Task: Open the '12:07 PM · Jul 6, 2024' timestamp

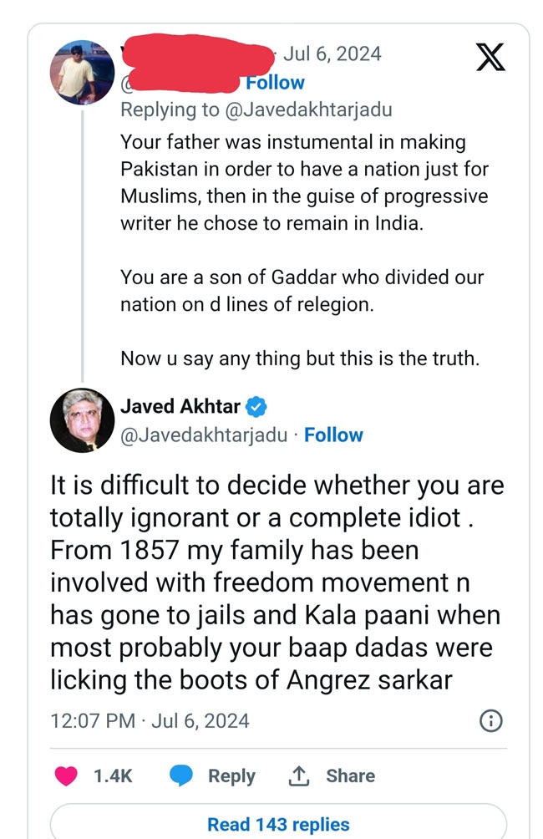Action: [x=150, y=720]
